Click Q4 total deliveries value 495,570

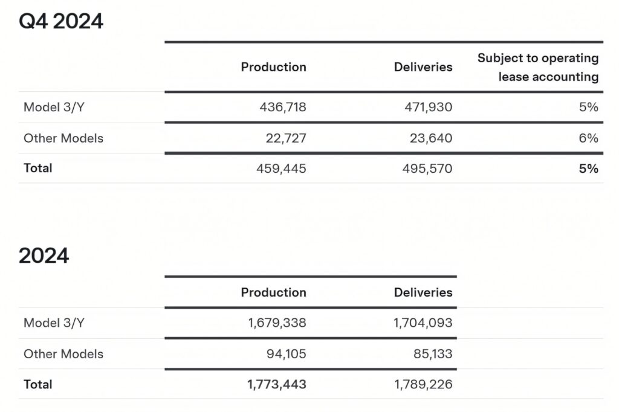[427, 169]
